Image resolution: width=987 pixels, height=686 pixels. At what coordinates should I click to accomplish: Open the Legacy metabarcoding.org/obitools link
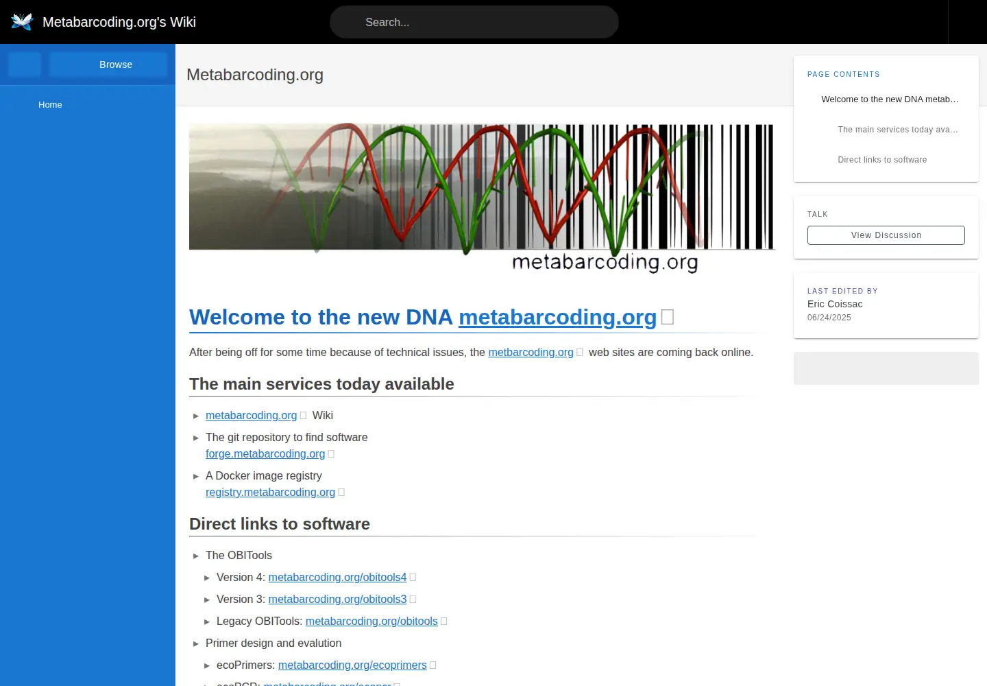point(371,621)
